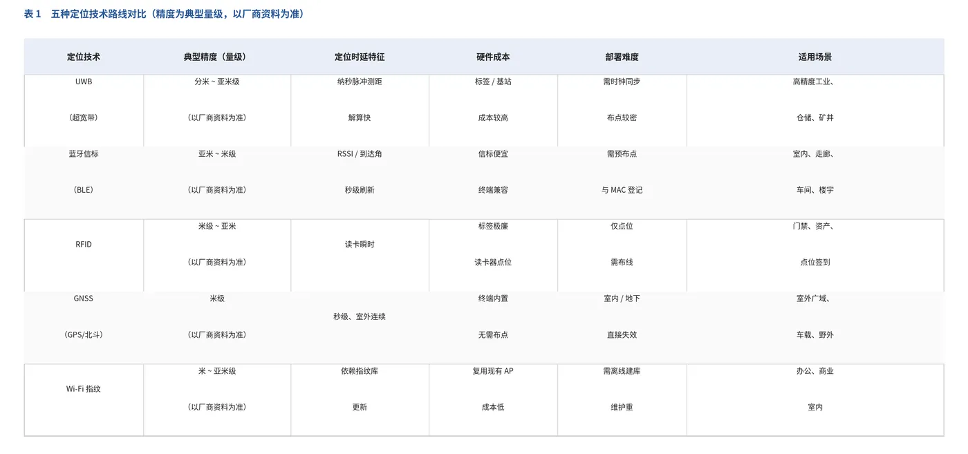
Task: Select the (GPS/北斗) label
Action: coord(84,335)
